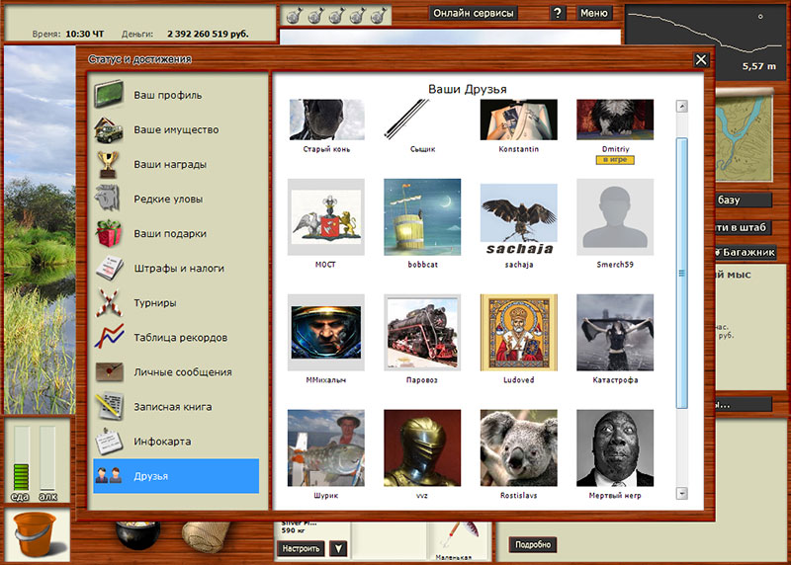
Task: Open friend Мертвый негр avatar
Action: coord(615,447)
